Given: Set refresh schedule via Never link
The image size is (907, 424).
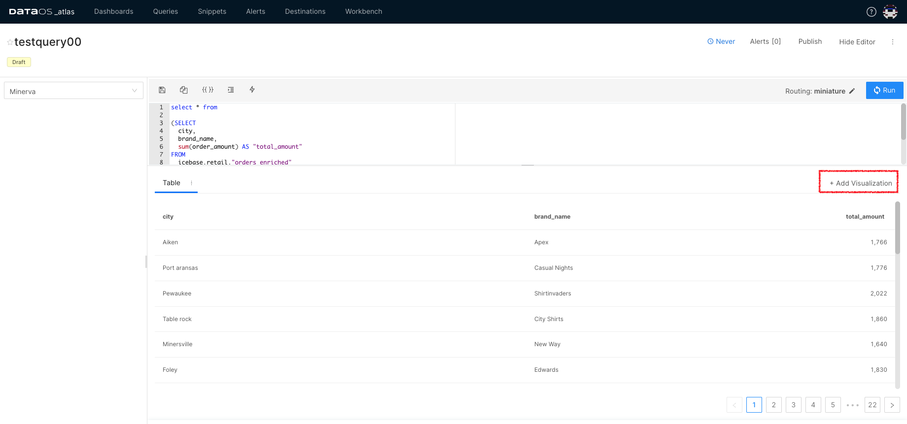Looking at the screenshot, I should pos(721,41).
